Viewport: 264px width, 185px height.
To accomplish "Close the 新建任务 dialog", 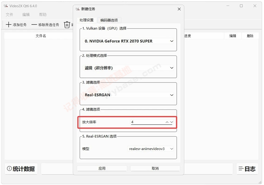I will pos(179,9).
